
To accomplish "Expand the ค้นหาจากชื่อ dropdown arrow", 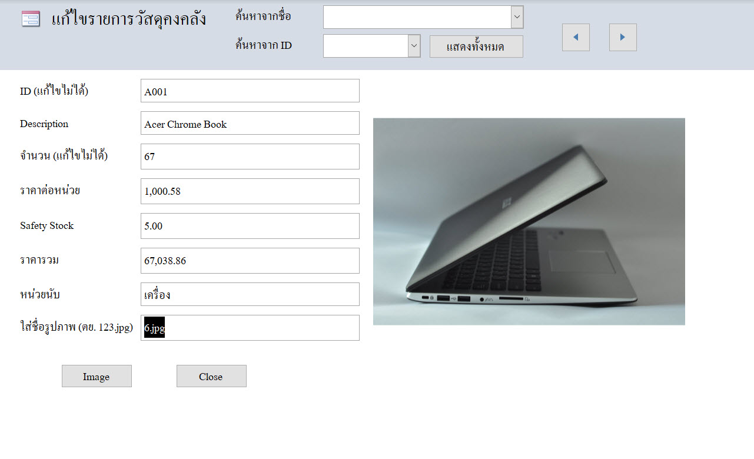I will [517, 17].
